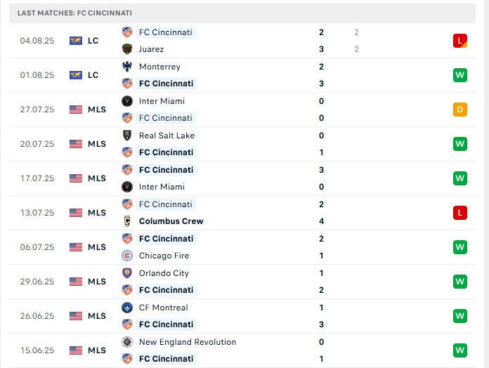
Task: Click the Leagues Cup flag on 04.08.25
Action: pyautogui.click(x=76, y=41)
